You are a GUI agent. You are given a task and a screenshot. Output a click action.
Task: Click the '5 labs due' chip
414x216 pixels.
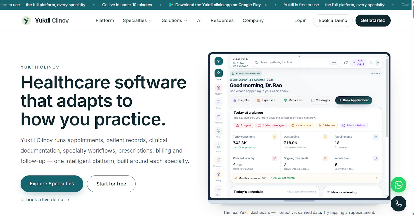click(x=327, y=125)
